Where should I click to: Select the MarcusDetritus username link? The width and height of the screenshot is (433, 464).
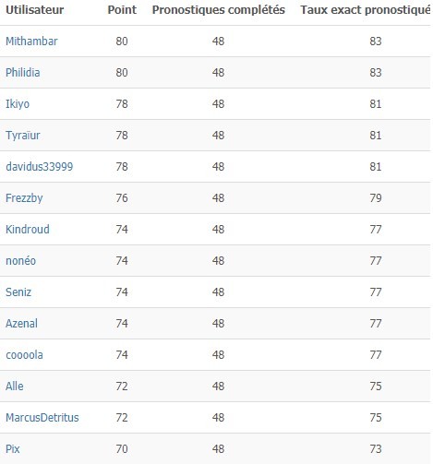[x=42, y=418]
